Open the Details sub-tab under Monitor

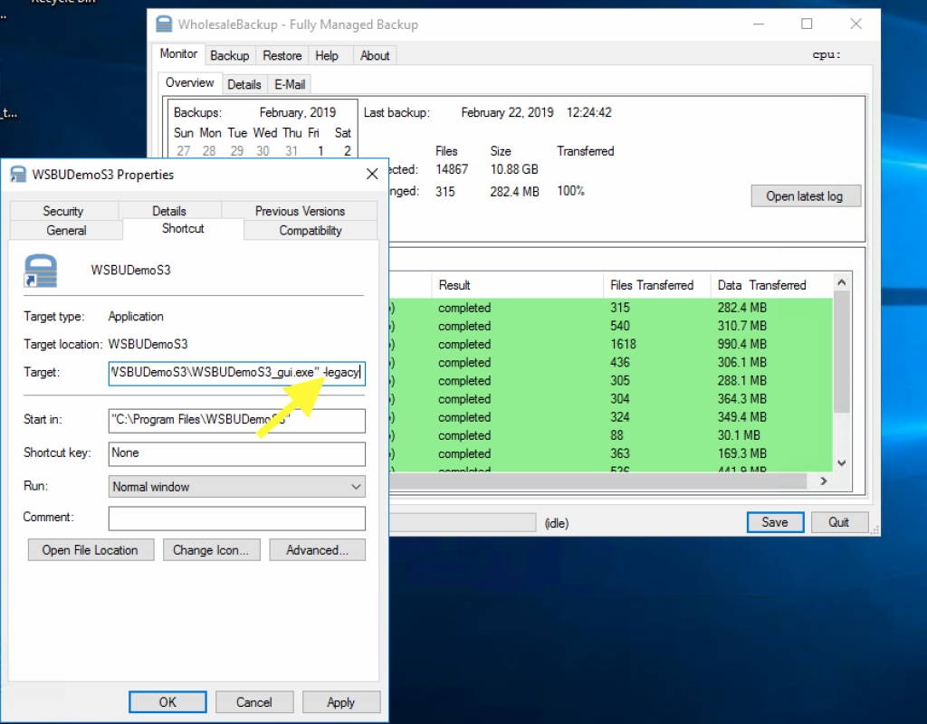point(244,84)
